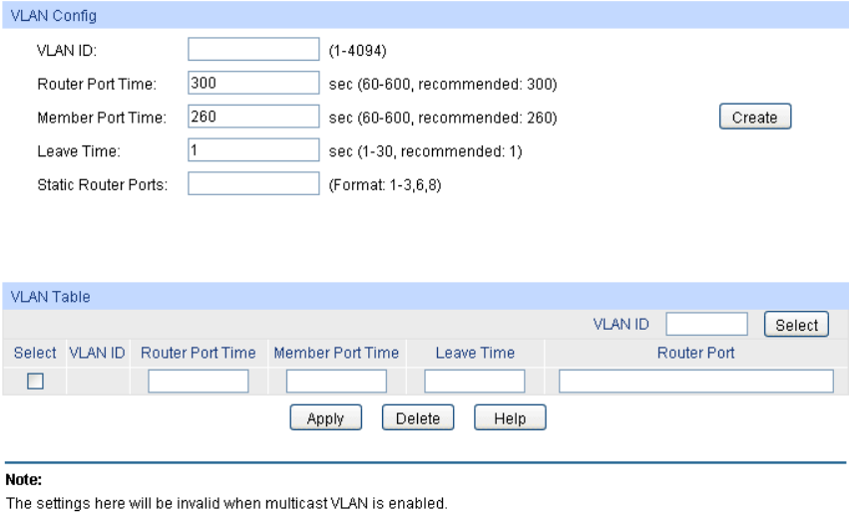The image size is (849, 515).
Task: Click the Member Port Time cell input in table
Action: [x=336, y=381]
